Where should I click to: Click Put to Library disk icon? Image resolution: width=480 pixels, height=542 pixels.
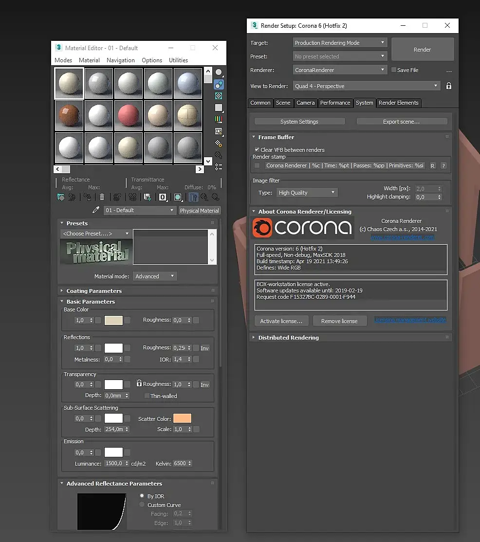[148, 197]
